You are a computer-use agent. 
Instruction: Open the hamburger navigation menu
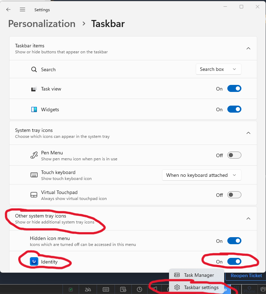(x=22, y=10)
